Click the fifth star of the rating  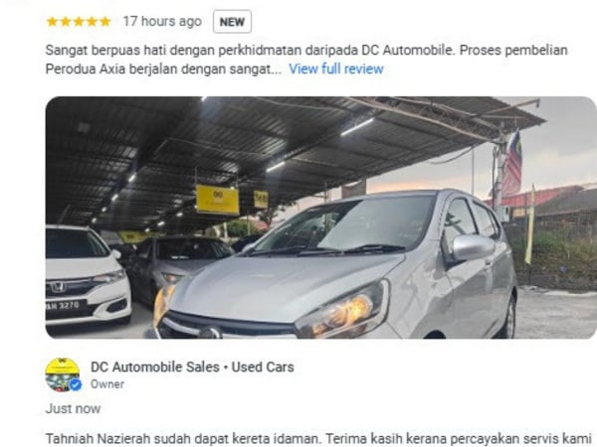coord(105,22)
